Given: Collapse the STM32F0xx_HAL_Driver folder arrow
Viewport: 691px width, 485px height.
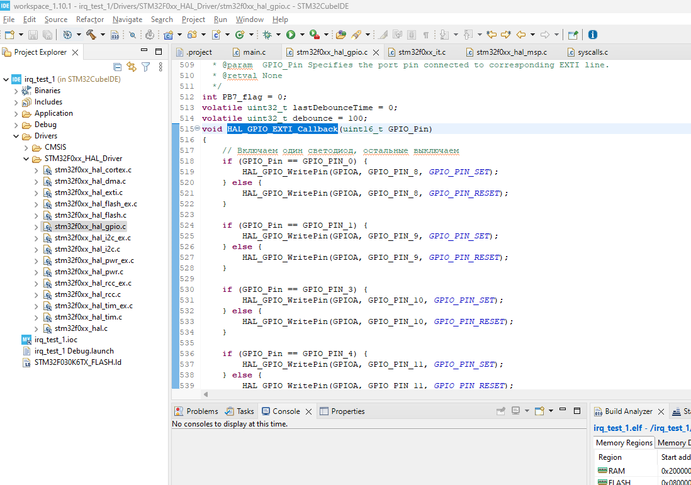Looking at the screenshot, I should [26, 159].
